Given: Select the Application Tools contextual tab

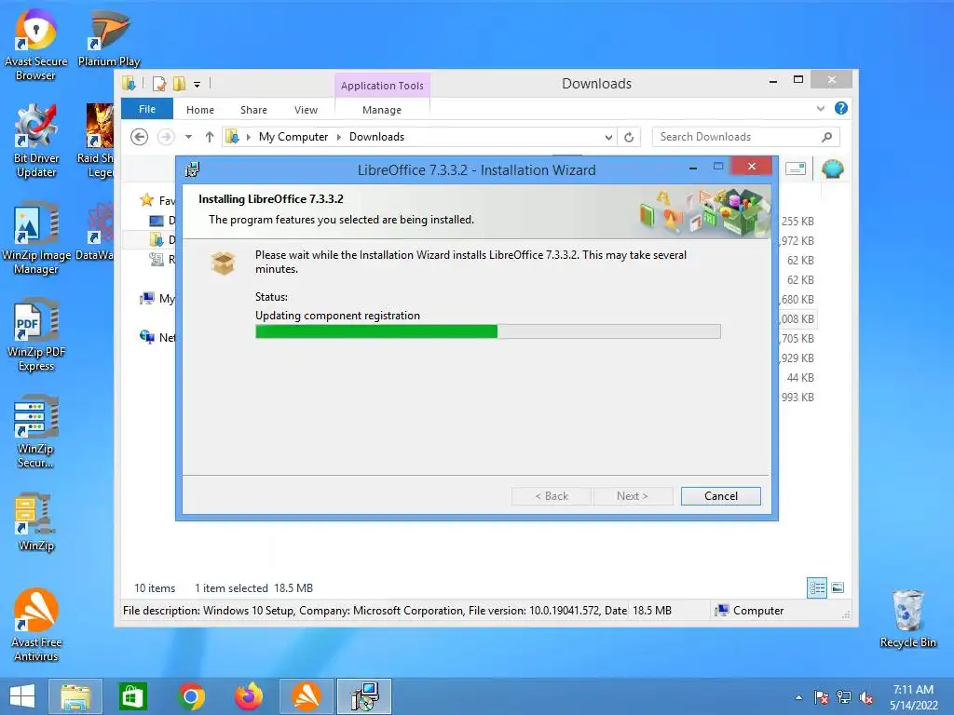Looking at the screenshot, I should tap(382, 86).
